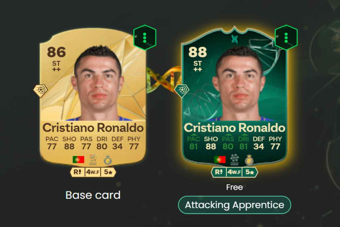Click Portugal flag on the gold card
The image size is (340, 227).
coord(78,160)
